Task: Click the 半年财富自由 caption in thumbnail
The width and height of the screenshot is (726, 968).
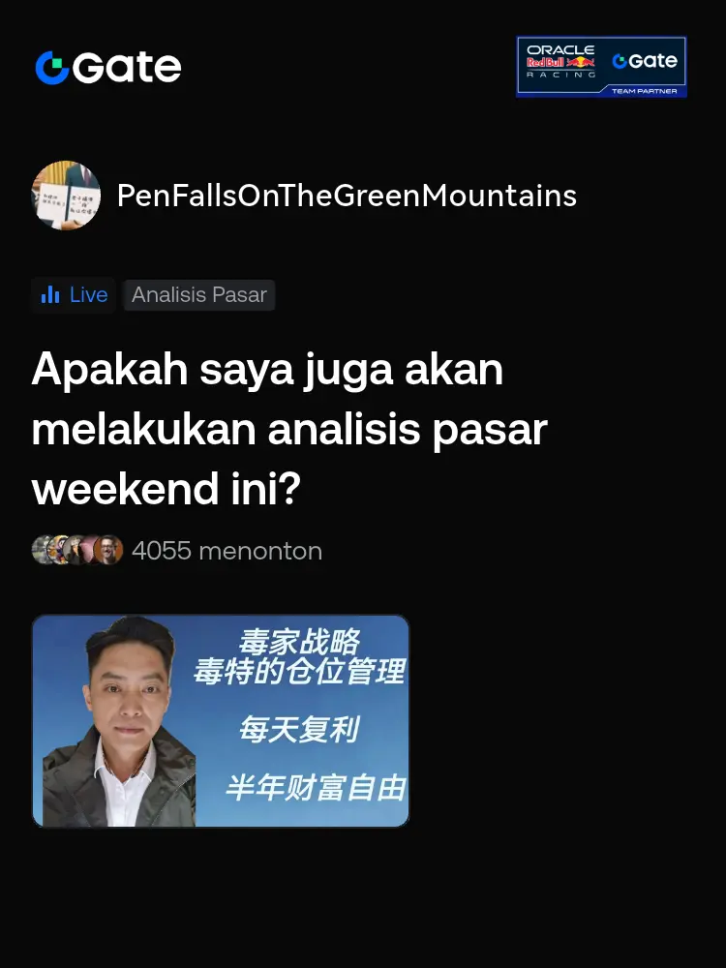Action: (x=316, y=788)
